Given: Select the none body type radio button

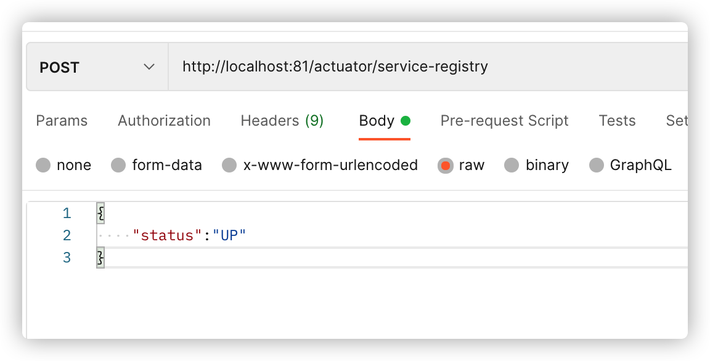Looking at the screenshot, I should (43, 165).
